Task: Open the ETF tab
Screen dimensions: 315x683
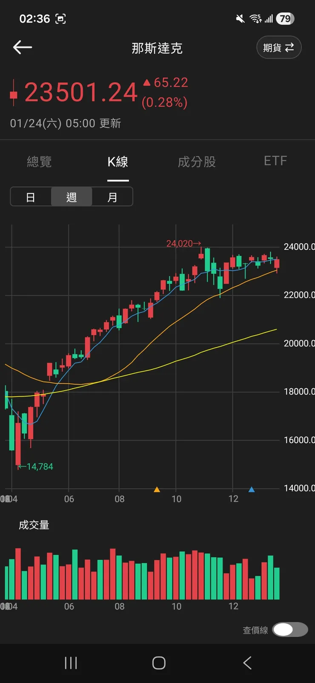Action: pyautogui.click(x=275, y=161)
